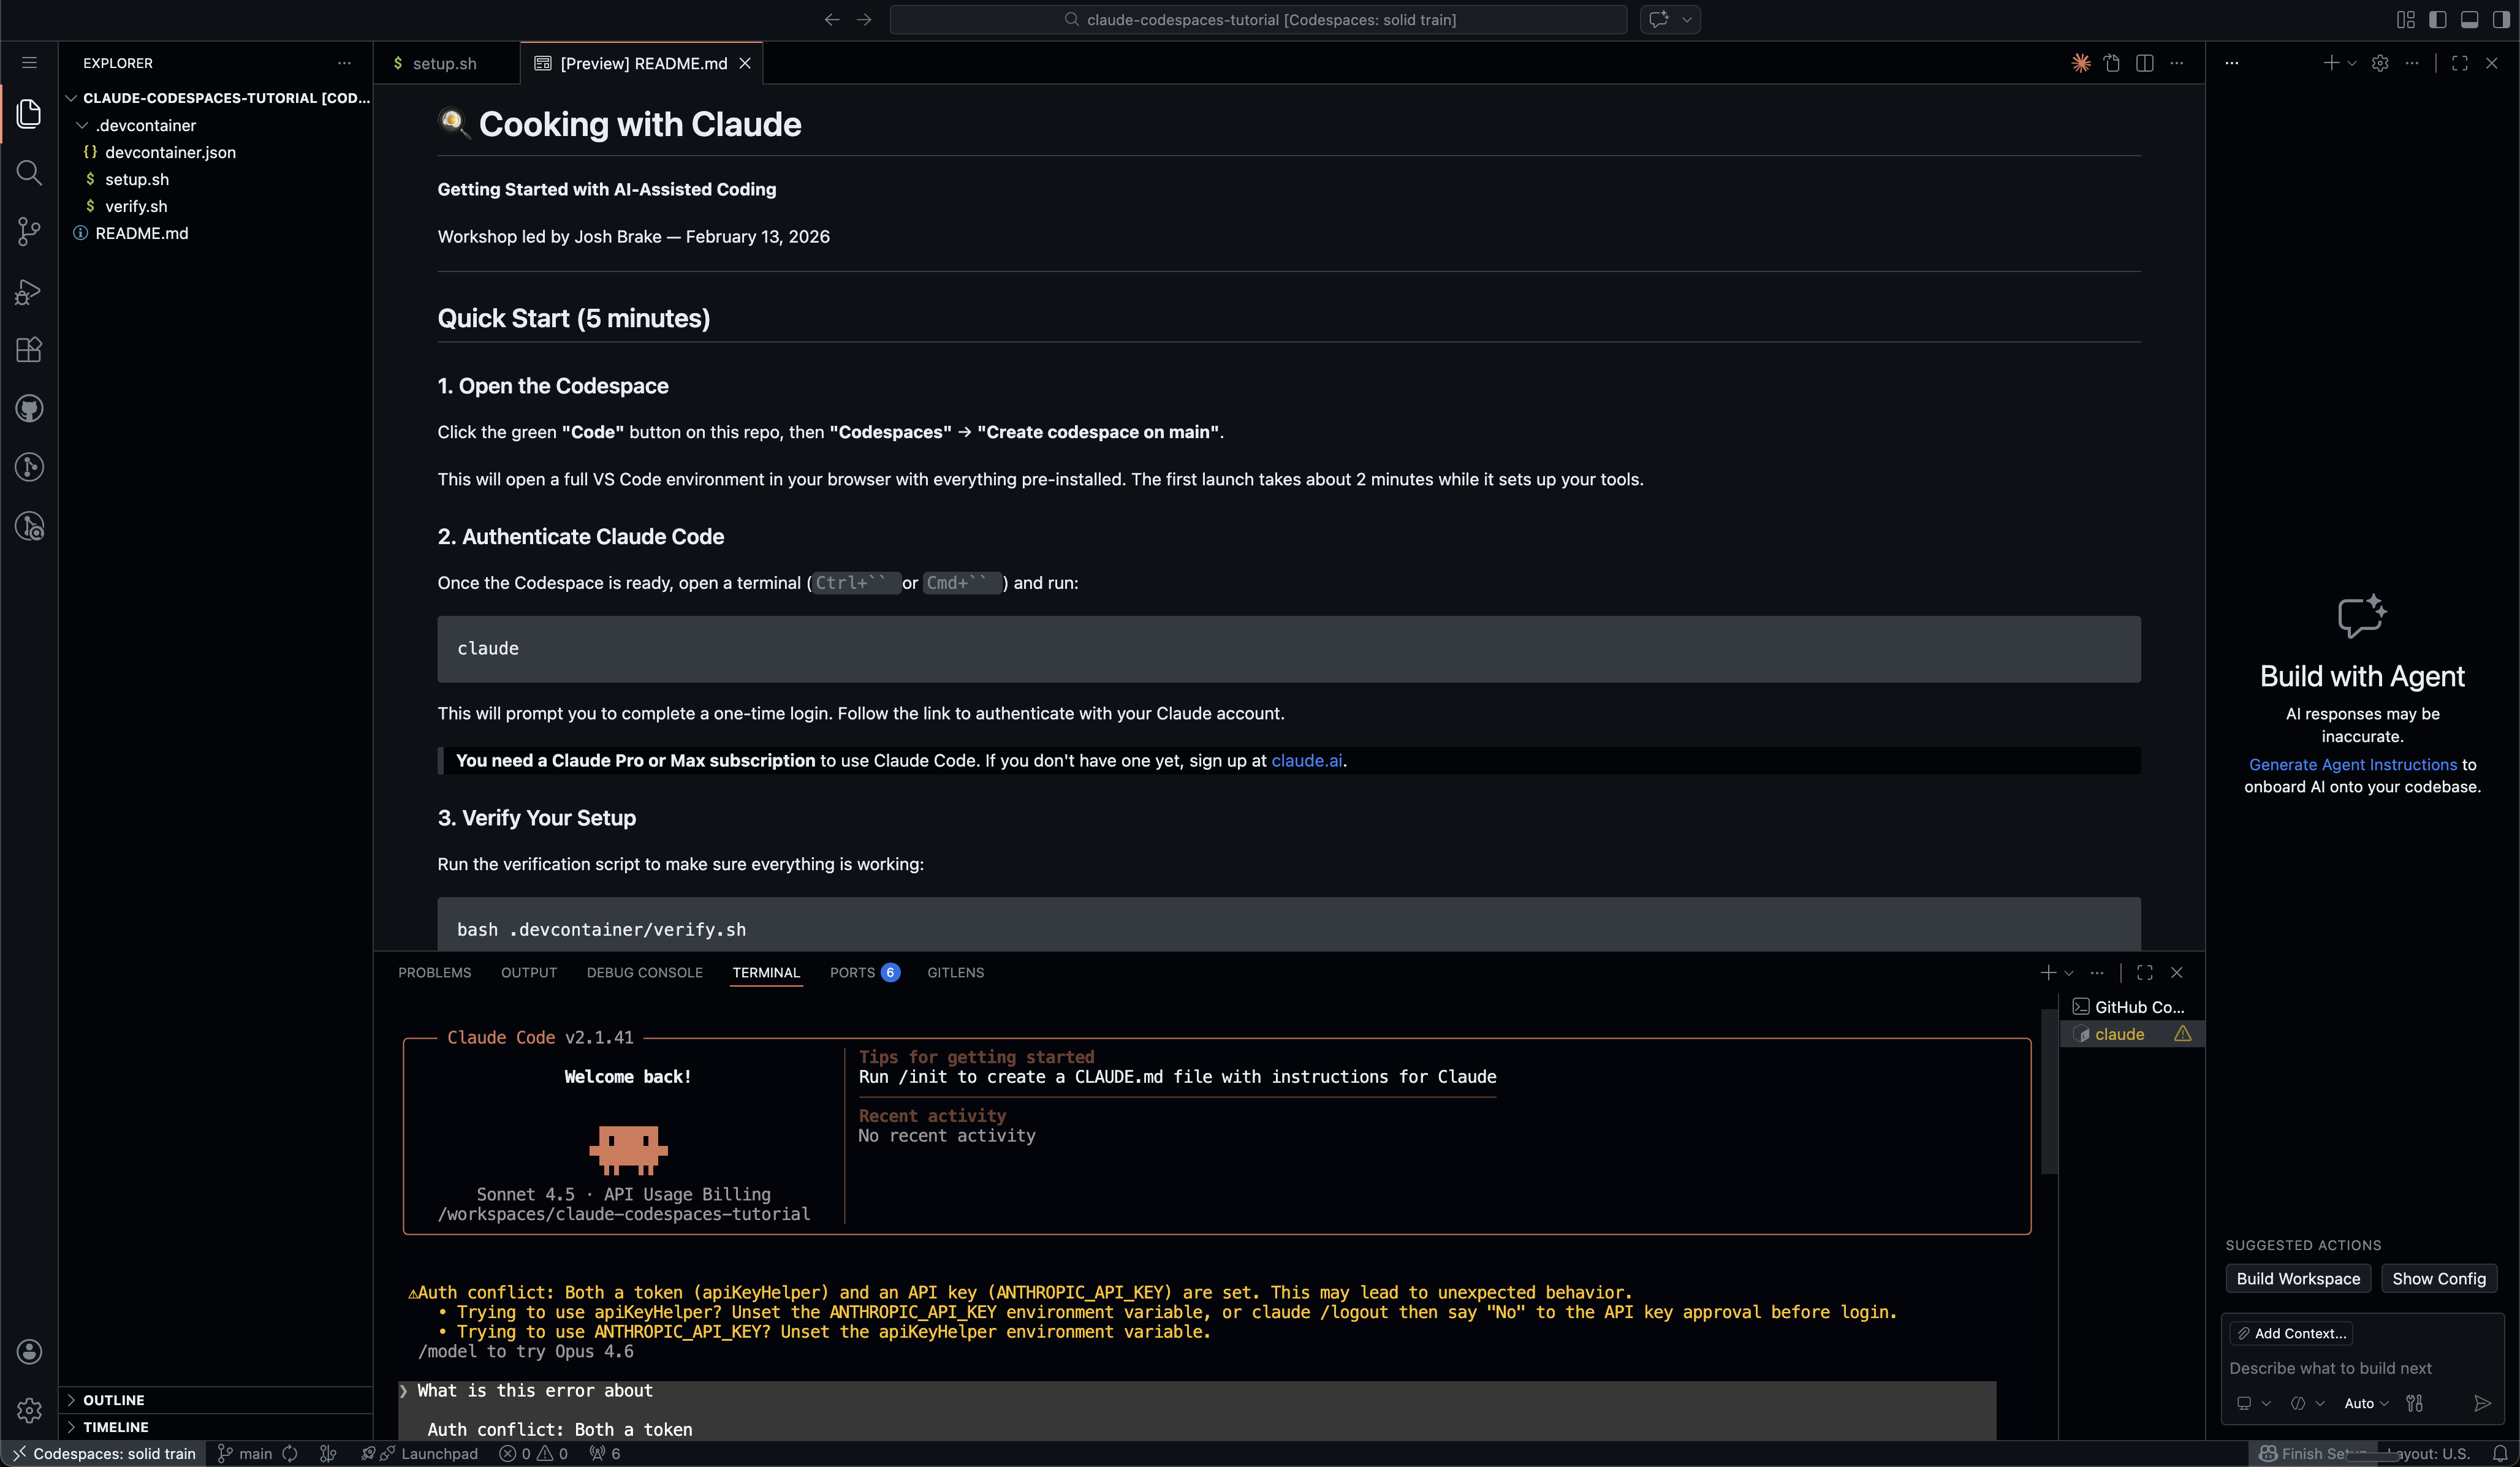Switch to the DEBUG CONSOLE tab
Viewport: 2520px width, 1467px height.
pyautogui.click(x=645, y=972)
